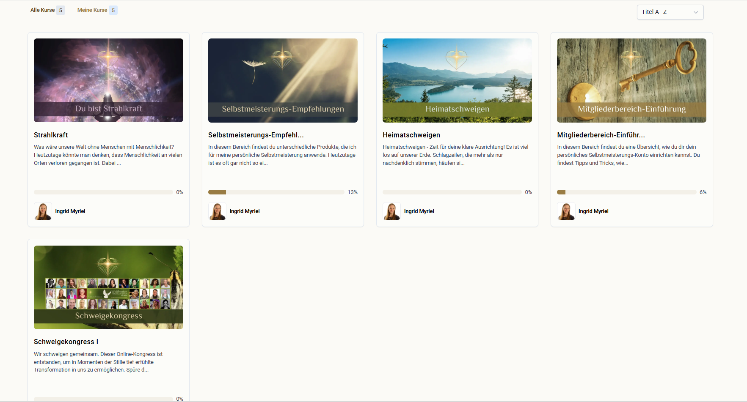747x402 pixels.
Task: Click the 6% progress bar on Mitgliederbereich card
Action: [626, 192]
